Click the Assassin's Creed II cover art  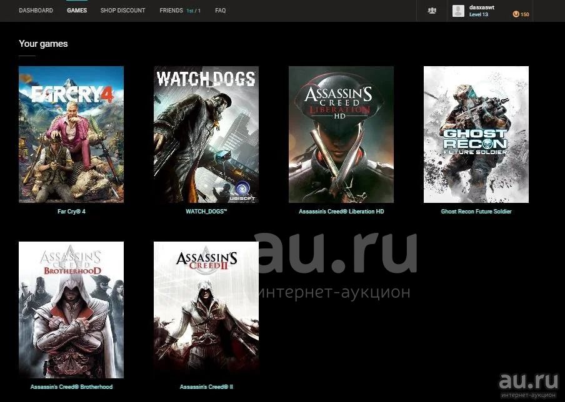[x=206, y=310]
